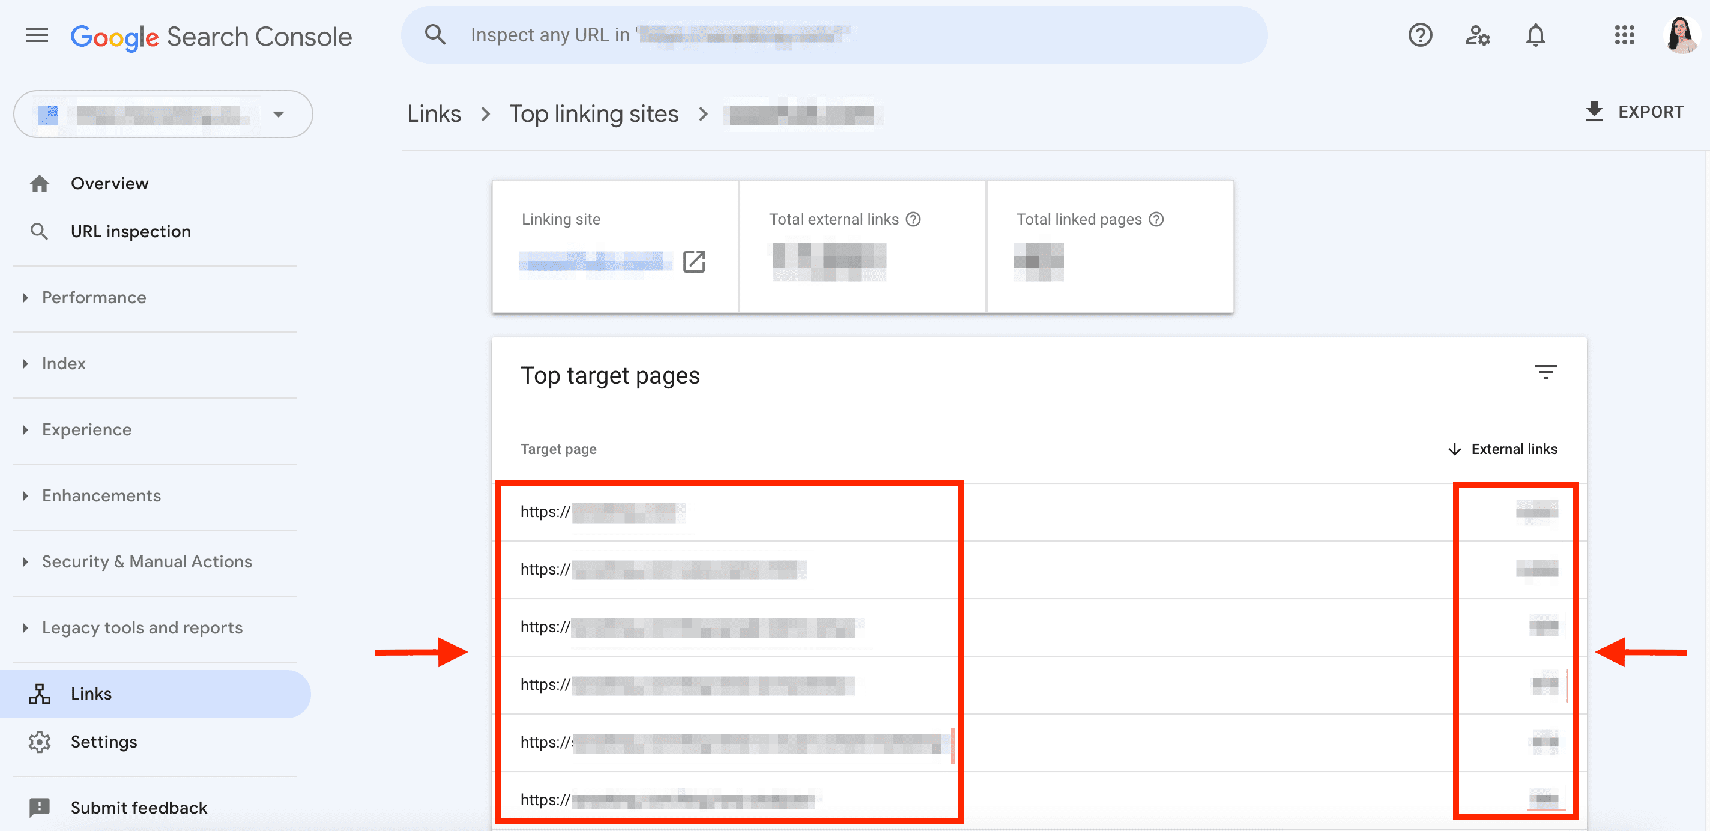The height and width of the screenshot is (831, 1710).
Task: Click chevron after Links breadcrumb
Action: point(485,114)
